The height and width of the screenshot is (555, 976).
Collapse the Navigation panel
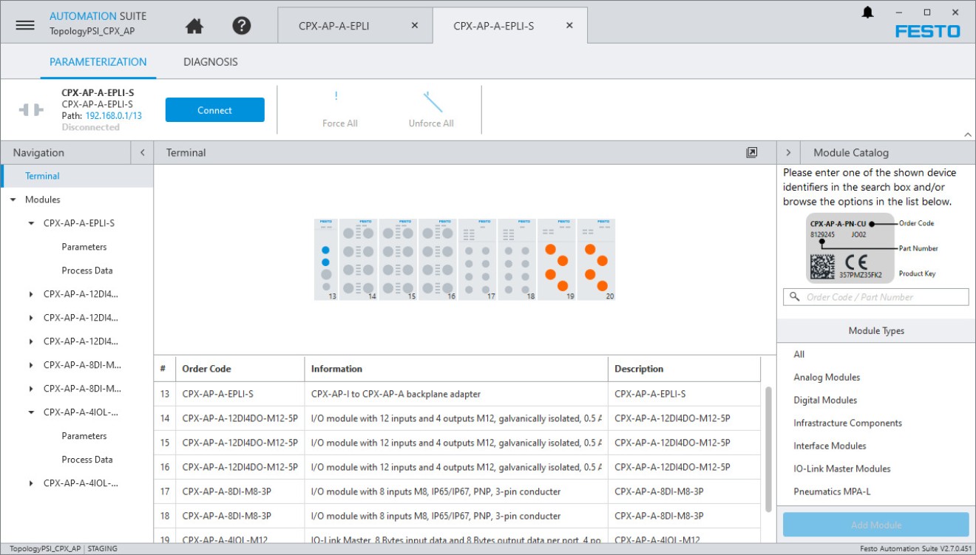(x=143, y=152)
